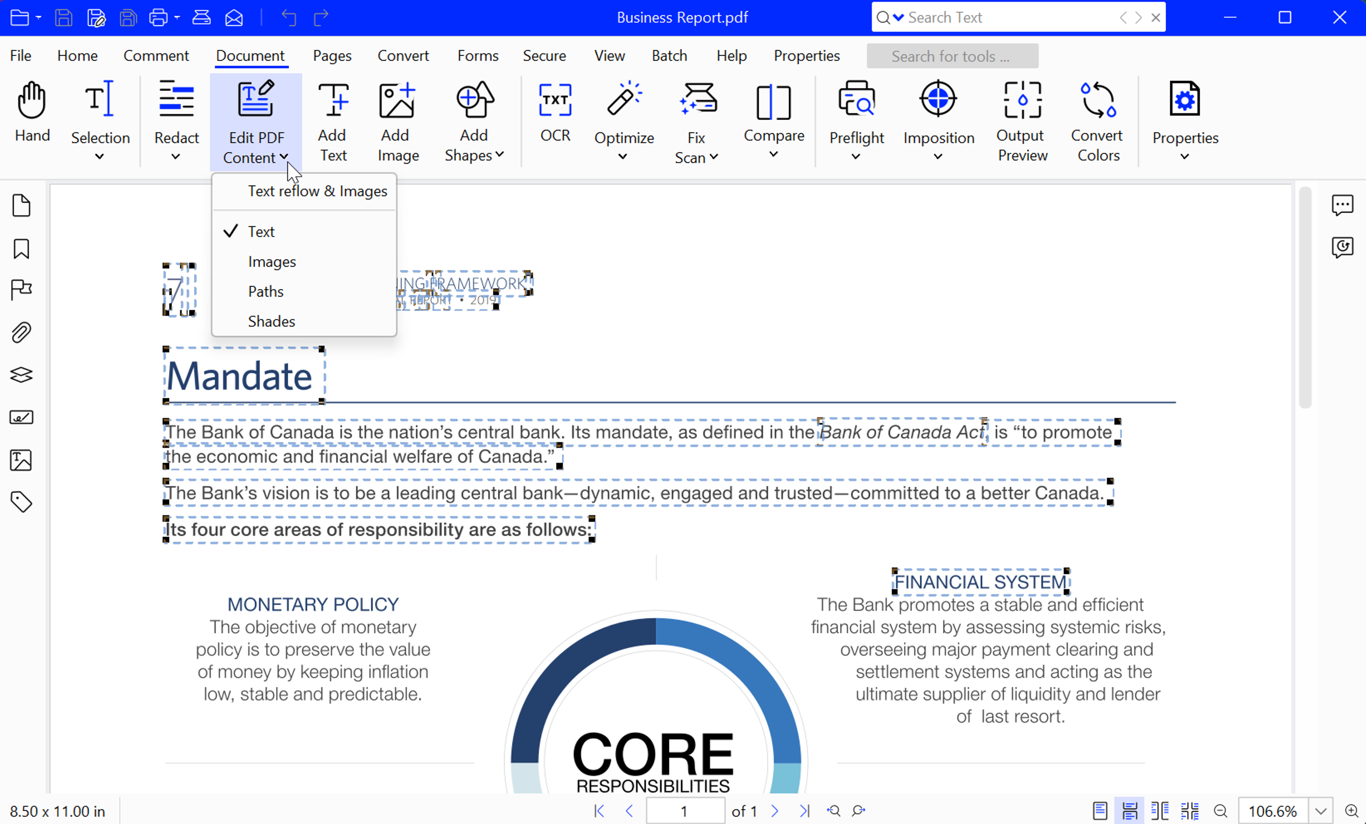Image resolution: width=1366 pixels, height=824 pixels.
Task: Show the Bookmarks panel
Action: point(21,249)
